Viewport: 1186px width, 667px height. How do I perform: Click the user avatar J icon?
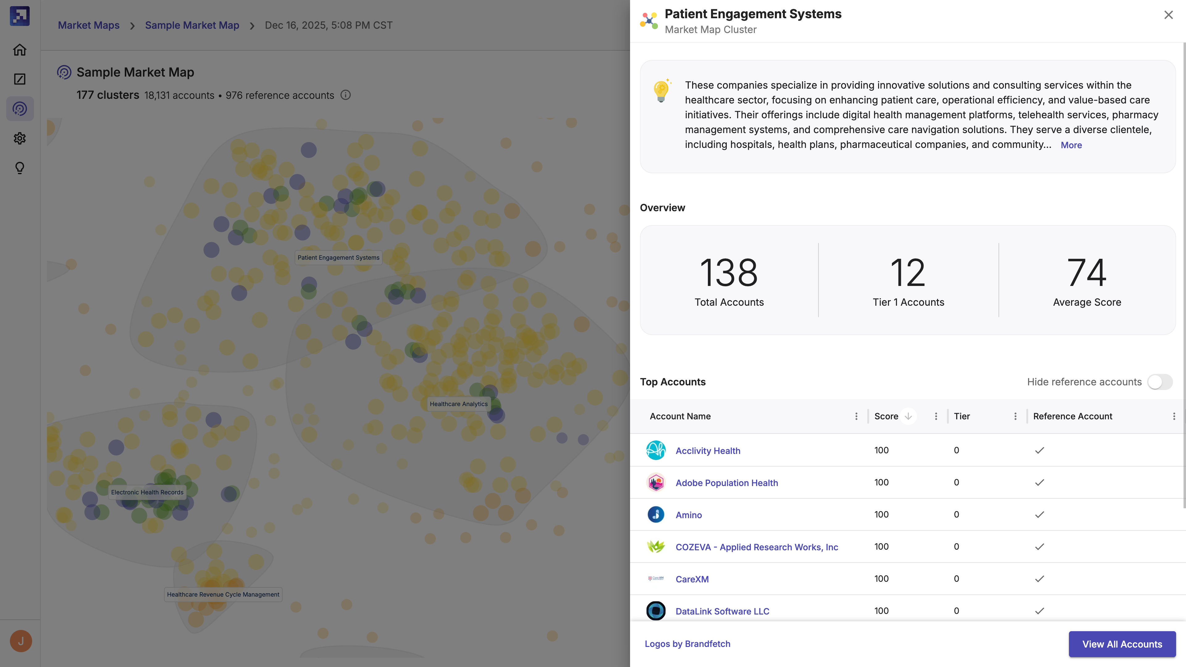(x=21, y=641)
